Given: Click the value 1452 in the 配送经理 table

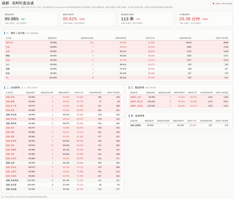Looking at the screenshot, I should tap(210, 97).
